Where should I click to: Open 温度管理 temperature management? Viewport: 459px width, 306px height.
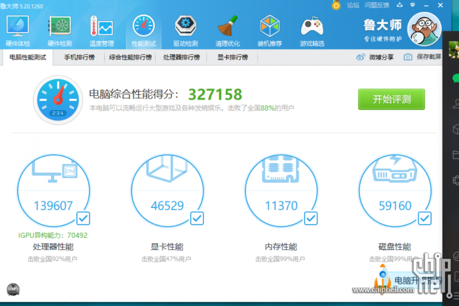coord(102,31)
